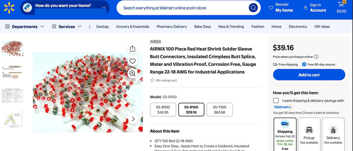Click the zoom-in magnifier on product image
Viewport: 353px width, 151px height.
pyautogui.click(x=133, y=73)
